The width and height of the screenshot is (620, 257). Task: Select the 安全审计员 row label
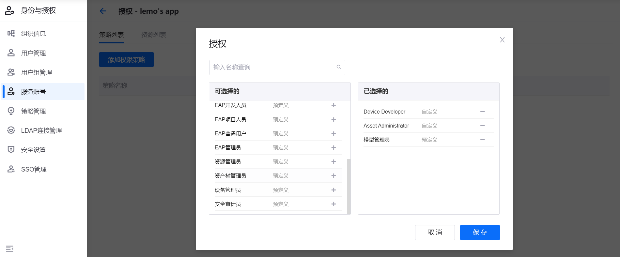point(228,204)
